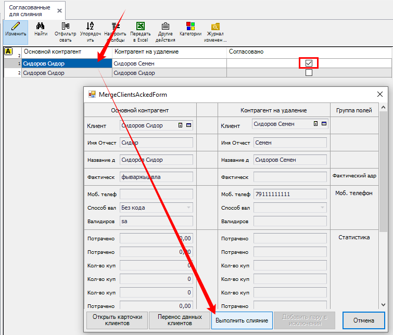Check Согласовано box in second row
The image size is (393, 335).
309,73
